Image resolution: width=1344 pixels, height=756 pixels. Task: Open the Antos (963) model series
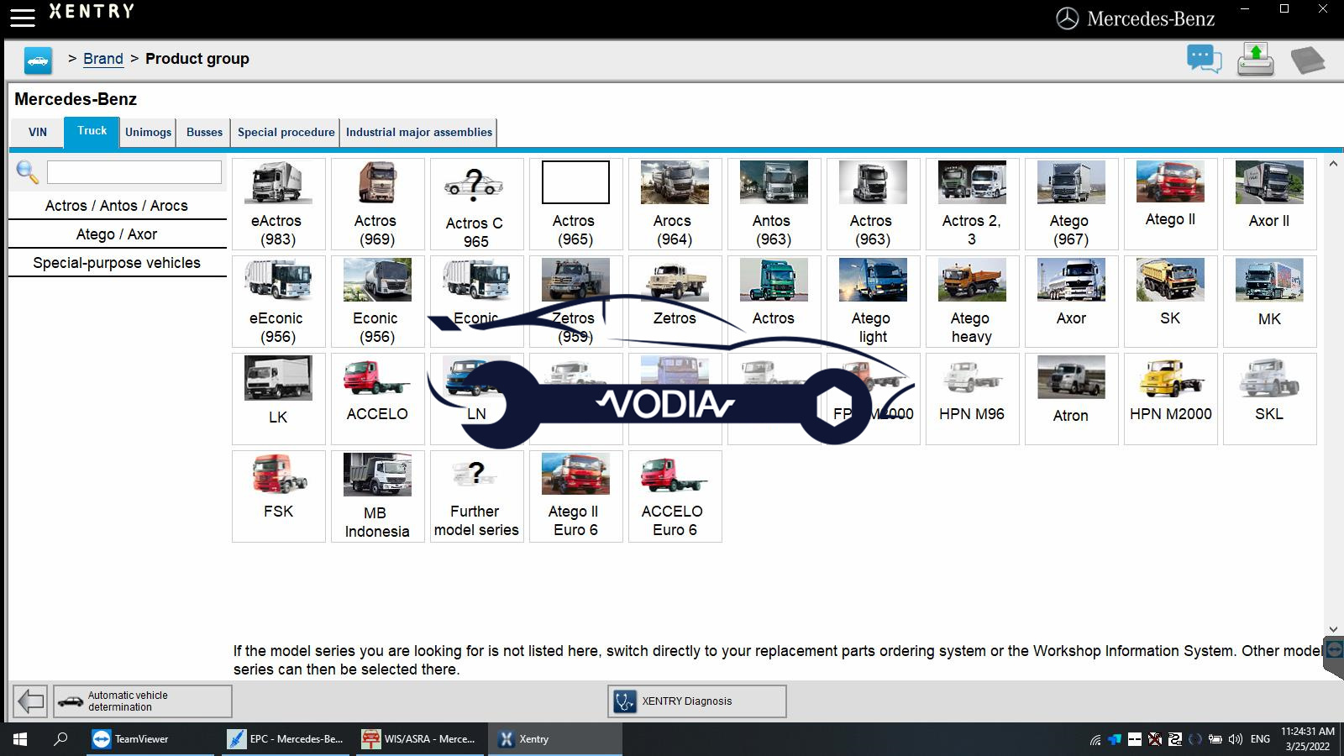click(774, 204)
